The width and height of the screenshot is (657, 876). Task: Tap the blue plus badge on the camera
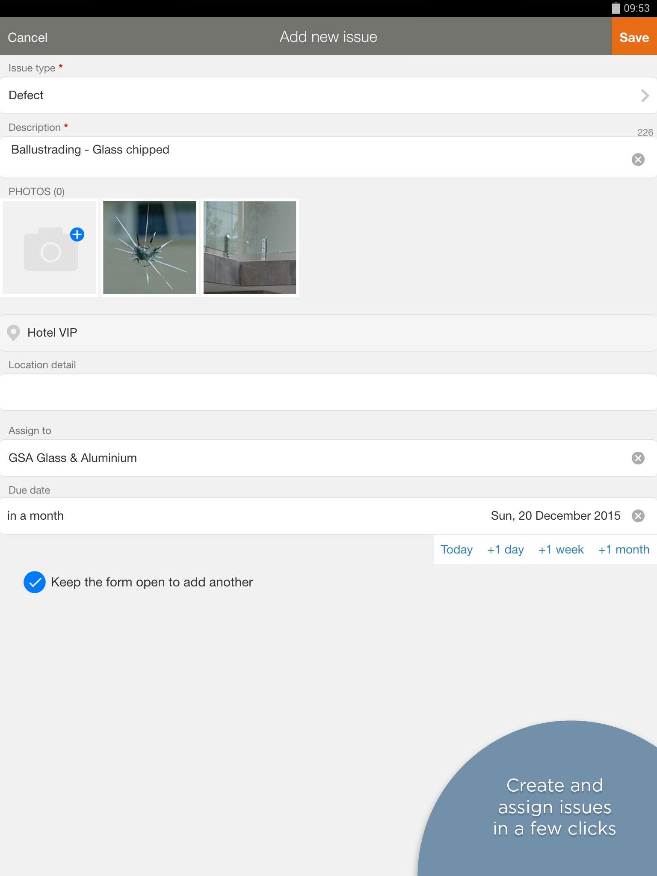(x=77, y=234)
